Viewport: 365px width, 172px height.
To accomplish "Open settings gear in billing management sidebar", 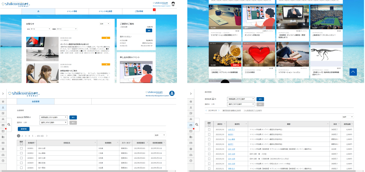I will tap(191, 148).
